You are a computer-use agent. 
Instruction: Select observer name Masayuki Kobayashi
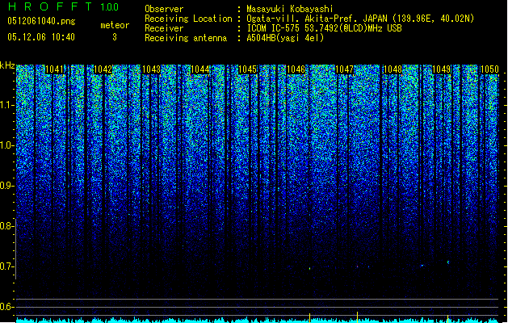[290, 9]
